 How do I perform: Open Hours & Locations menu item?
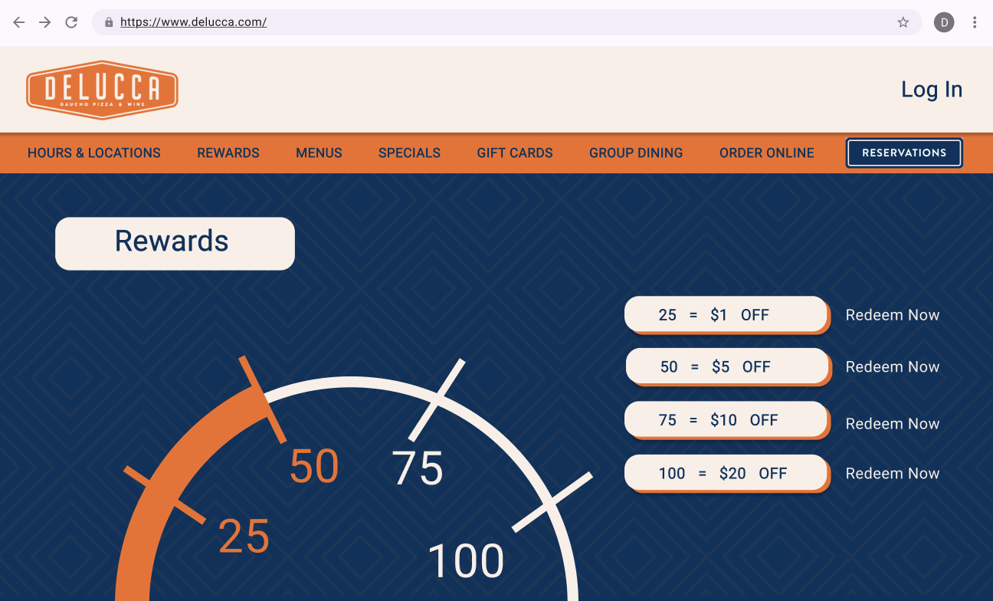pos(94,153)
